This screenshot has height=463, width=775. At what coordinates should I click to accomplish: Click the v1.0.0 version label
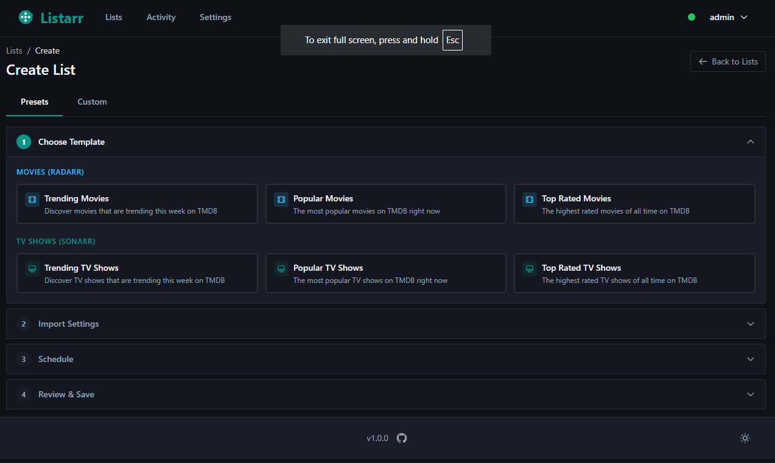[377, 438]
